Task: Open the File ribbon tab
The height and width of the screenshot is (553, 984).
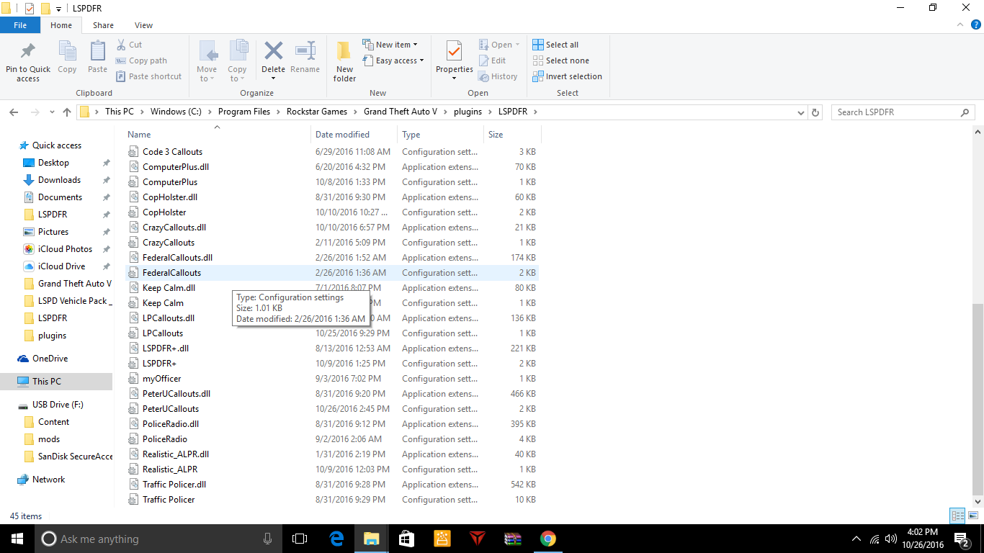Action: [20, 25]
